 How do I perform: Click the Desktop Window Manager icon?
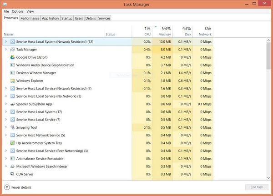tap(12, 73)
